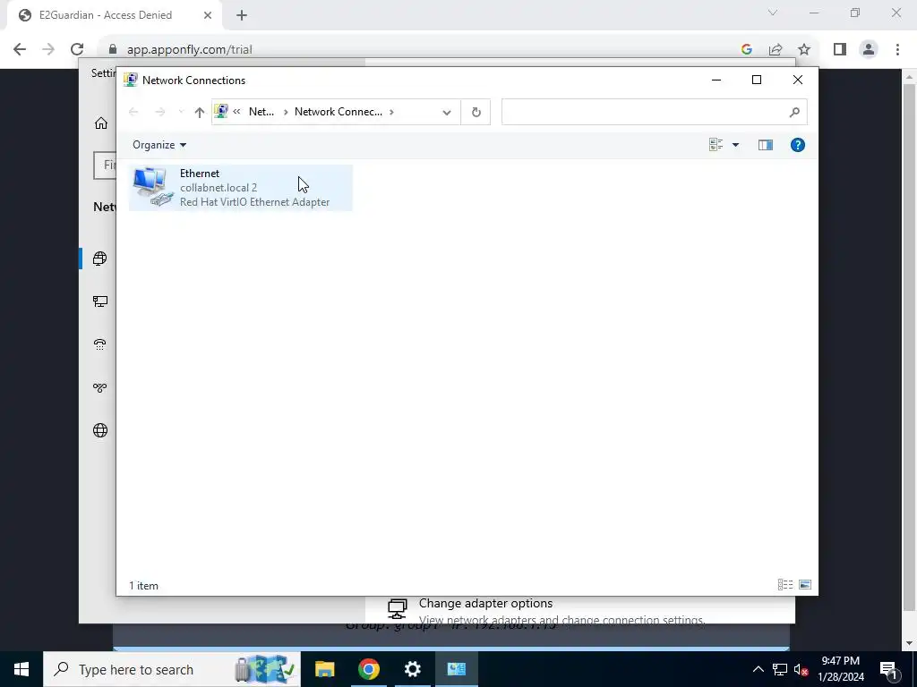This screenshot has width=917, height=687.
Task: Select VPN icon in Settings sidebar
Action: pos(100,387)
